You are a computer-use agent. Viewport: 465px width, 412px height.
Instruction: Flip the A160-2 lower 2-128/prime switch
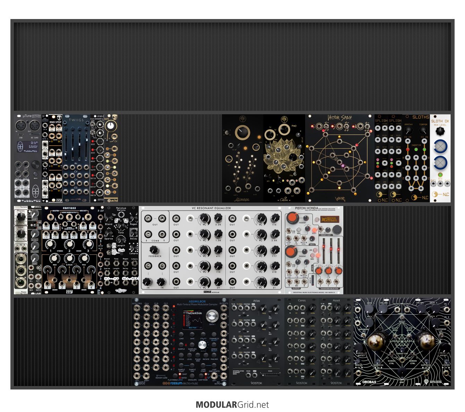click(92, 133)
